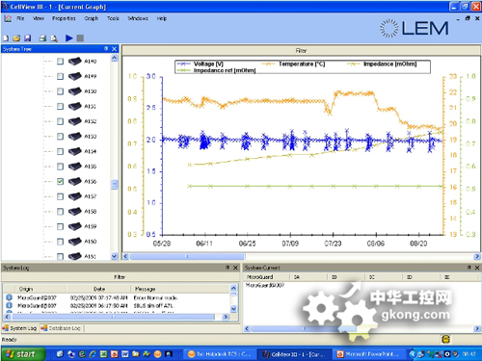The height and width of the screenshot is (361, 482).
Task: Tick the checkbox for sensor A153
Action: coord(60,137)
